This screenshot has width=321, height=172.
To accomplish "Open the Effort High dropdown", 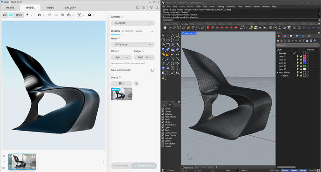I will click(121, 58).
